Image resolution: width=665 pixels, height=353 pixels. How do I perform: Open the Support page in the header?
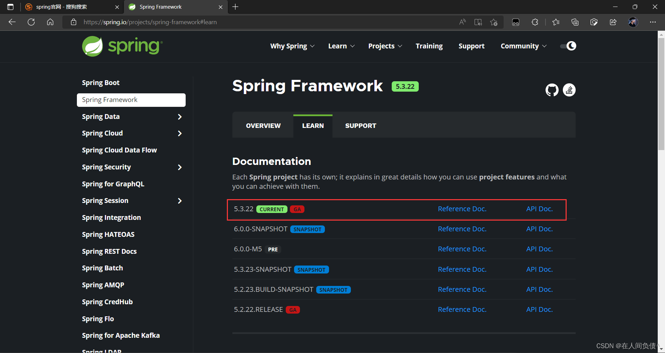coord(471,46)
